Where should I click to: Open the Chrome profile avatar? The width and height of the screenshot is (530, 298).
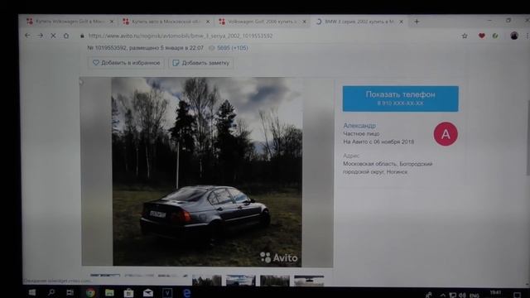[514, 36]
